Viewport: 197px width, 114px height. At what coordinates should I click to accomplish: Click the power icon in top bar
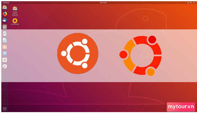coord(194,3)
